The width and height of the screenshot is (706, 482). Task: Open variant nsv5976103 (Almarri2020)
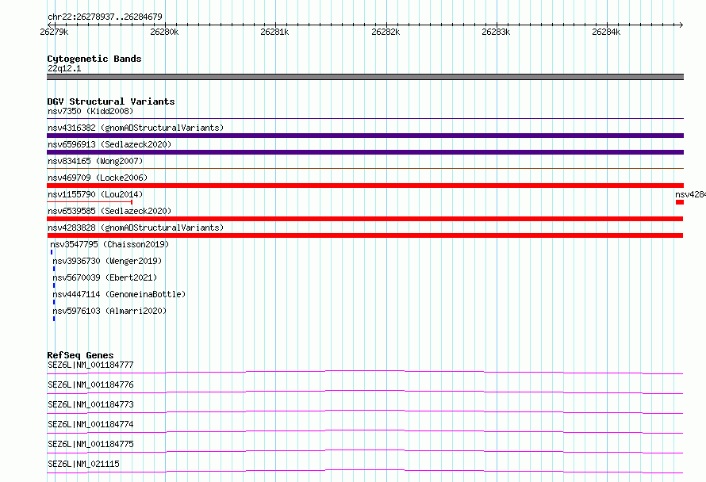click(x=109, y=311)
